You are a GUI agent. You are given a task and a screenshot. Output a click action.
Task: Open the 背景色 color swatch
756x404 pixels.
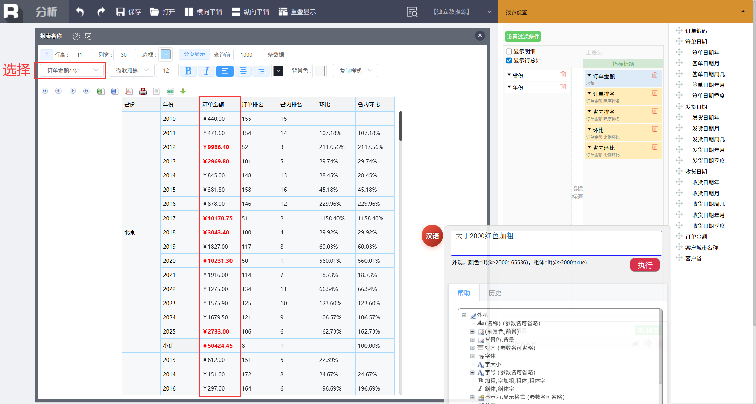point(319,71)
